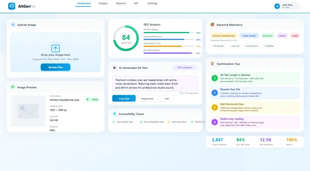Click the Image Preview panel icon
310x171 pixels.
pyautogui.click(x=13, y=87)
